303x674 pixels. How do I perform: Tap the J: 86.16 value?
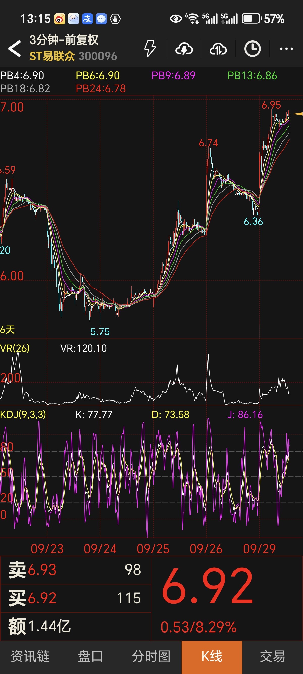pos(245,414)
